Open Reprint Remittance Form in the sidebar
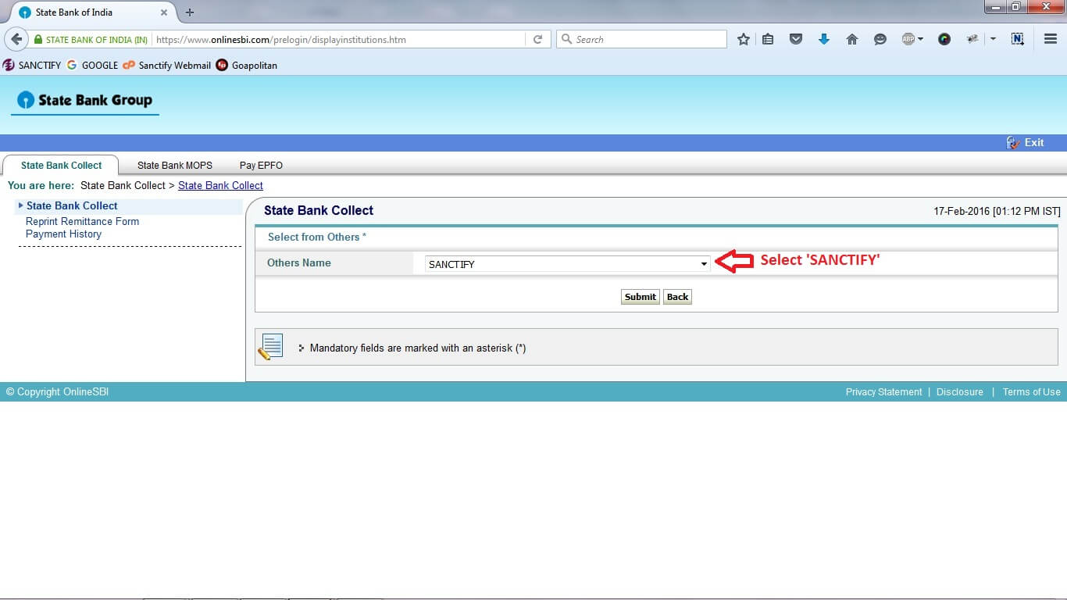 coord(82,221)
